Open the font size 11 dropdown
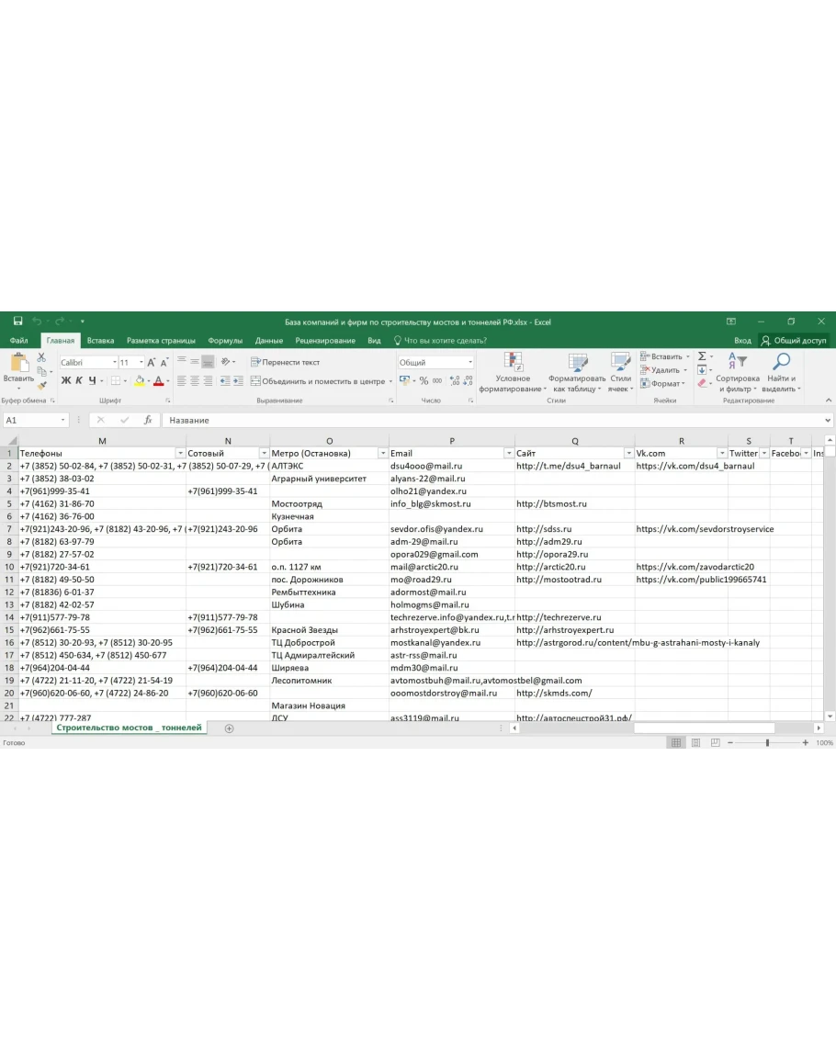The image size is (836, 1061). click(141, 362)
